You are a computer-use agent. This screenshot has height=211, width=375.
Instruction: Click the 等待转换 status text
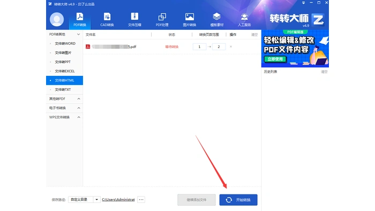pos(172,46)
